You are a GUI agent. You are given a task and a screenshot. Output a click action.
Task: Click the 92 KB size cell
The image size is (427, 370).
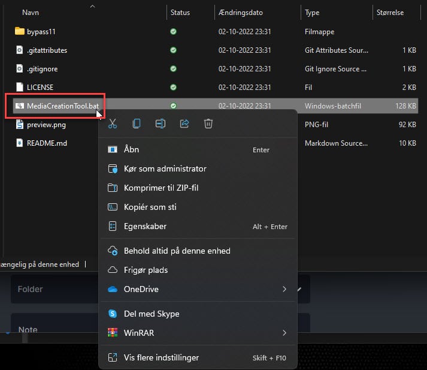[x=407, y=125]
